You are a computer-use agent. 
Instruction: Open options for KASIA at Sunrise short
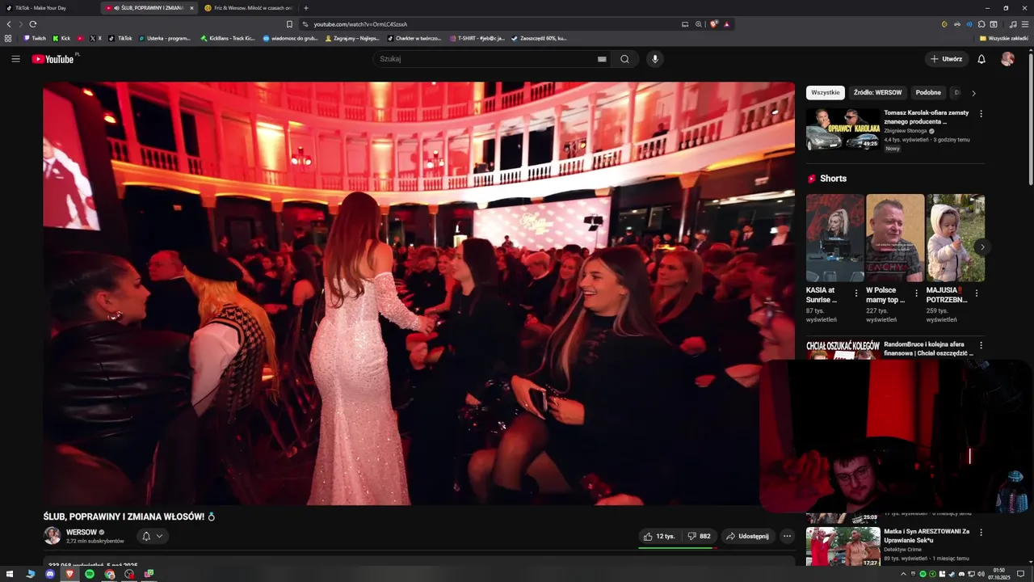pos(856,293)
